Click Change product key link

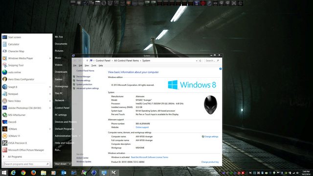(210, 162)
